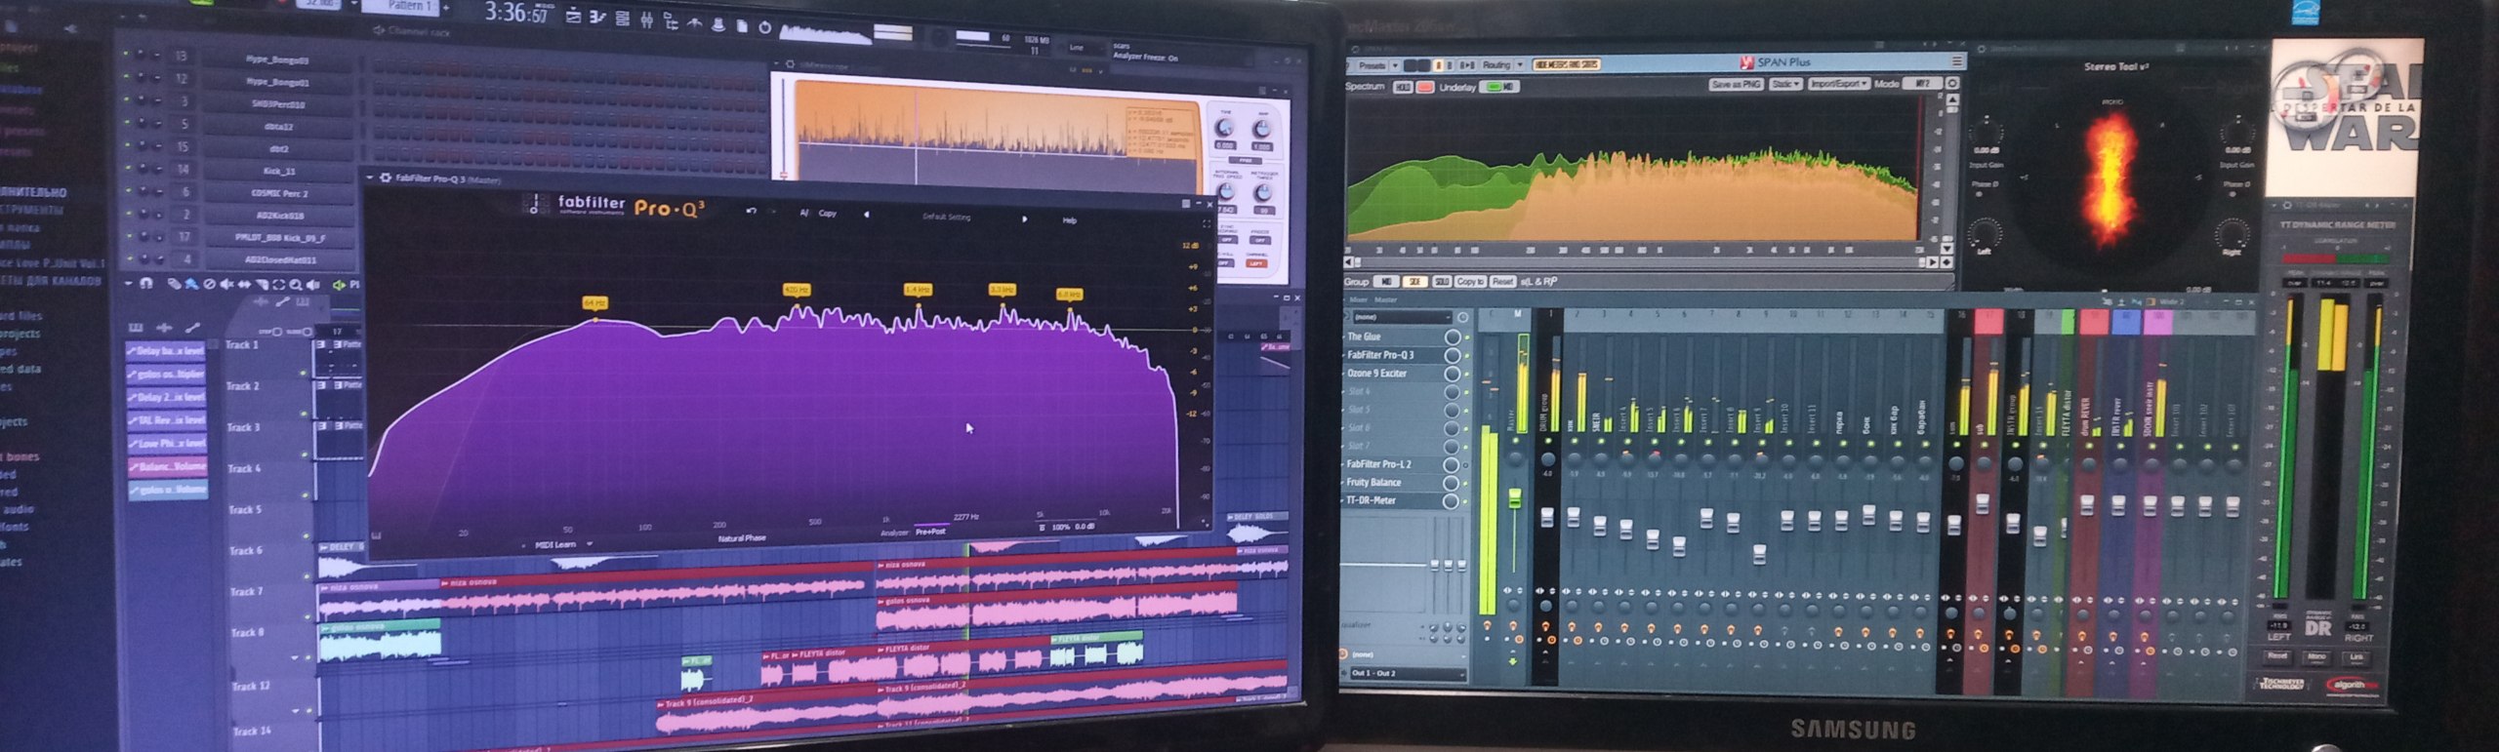Screen dimensions: 2499x752
Task: Select the playlist Mute tool
Action: [226, 285]
